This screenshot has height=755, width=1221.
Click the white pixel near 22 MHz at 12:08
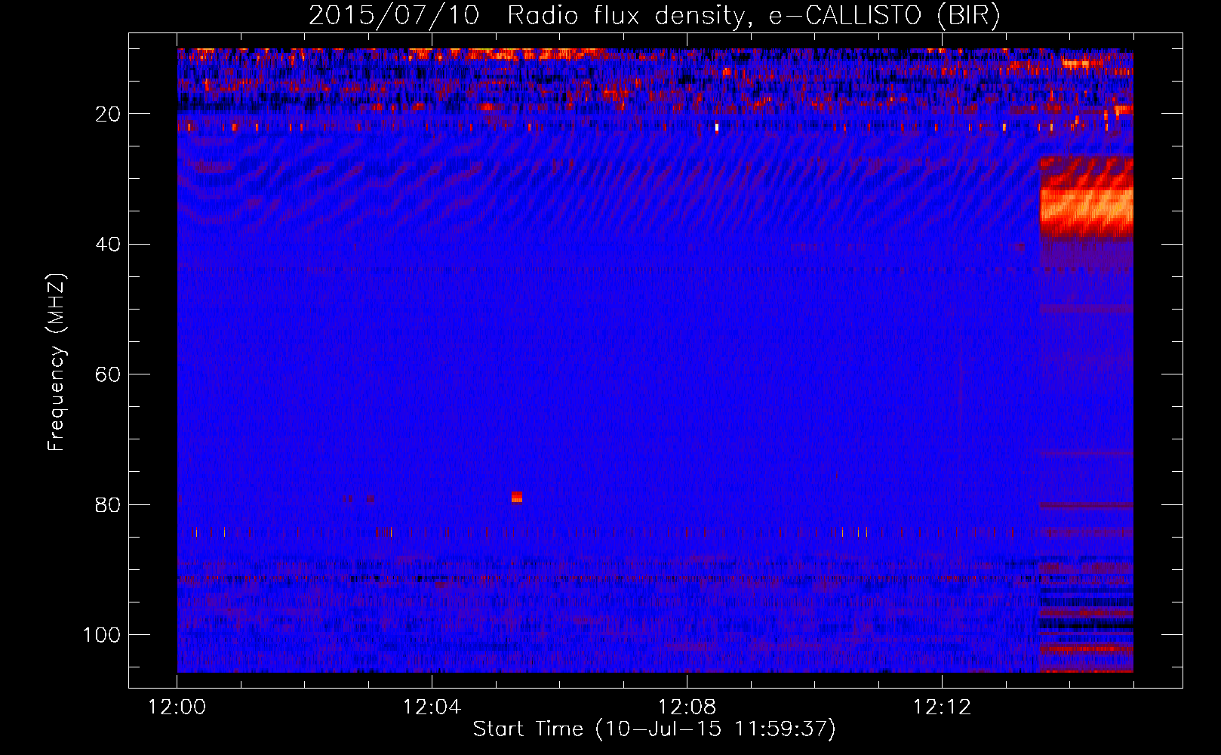click(716, 128)
